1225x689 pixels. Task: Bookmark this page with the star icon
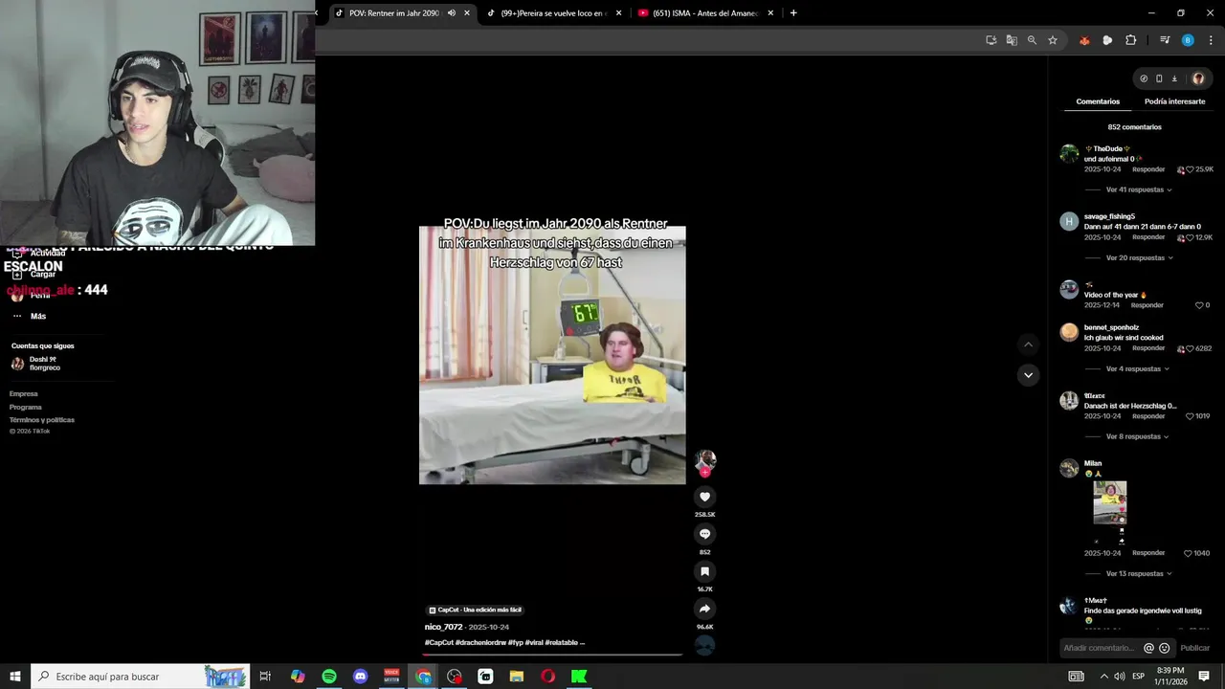pos(1053,40)
